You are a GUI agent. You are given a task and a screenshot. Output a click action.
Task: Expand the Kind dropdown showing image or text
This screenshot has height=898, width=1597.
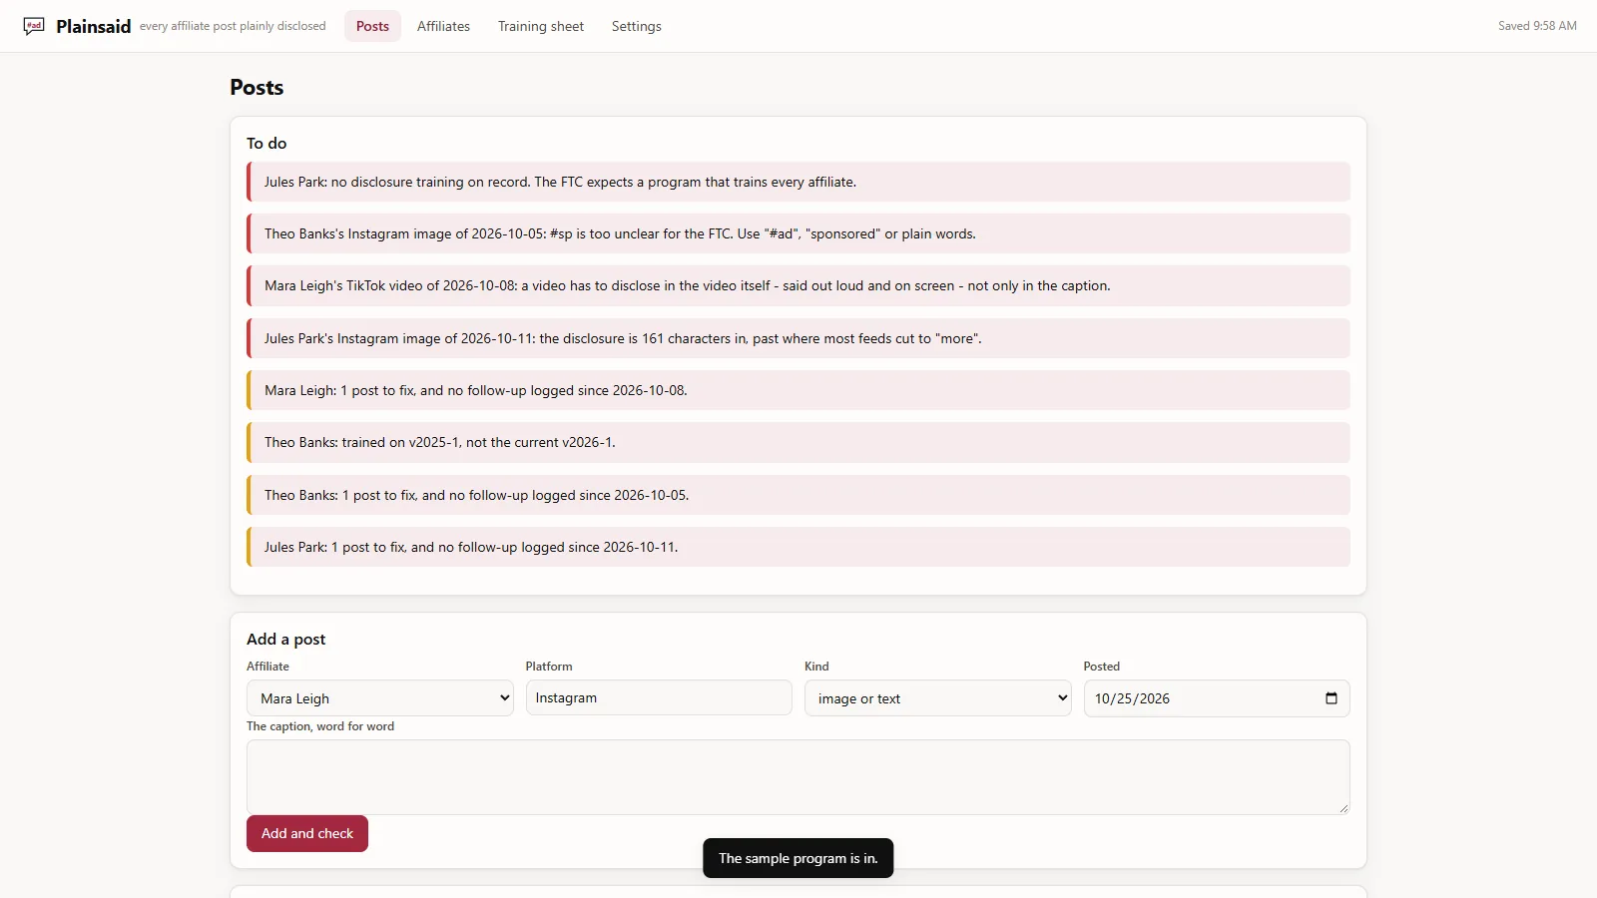[x=938, y=698]
